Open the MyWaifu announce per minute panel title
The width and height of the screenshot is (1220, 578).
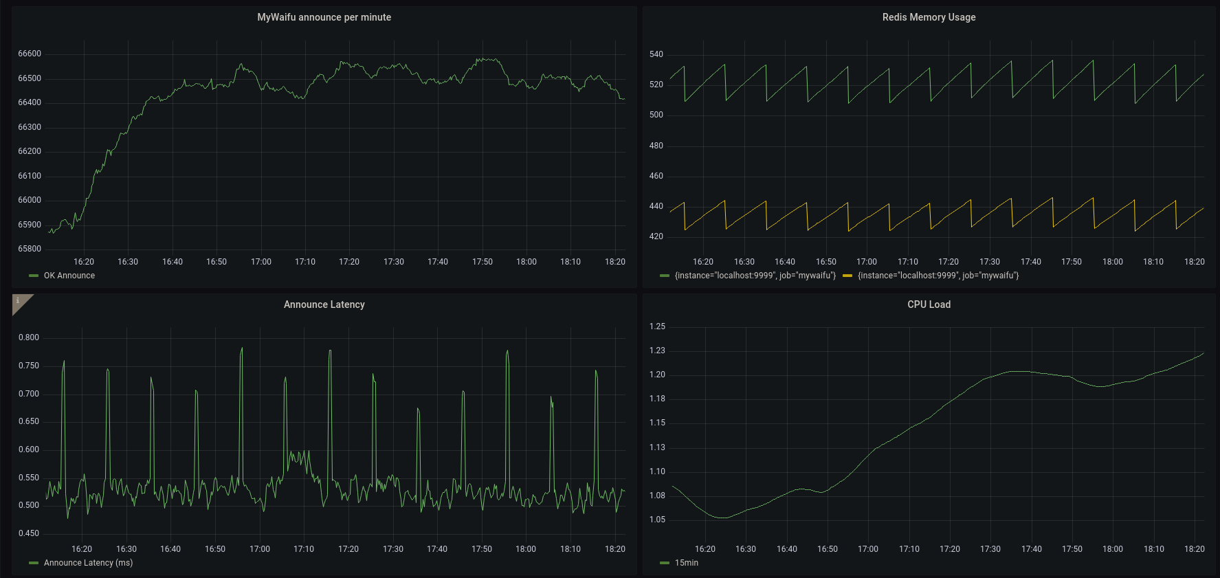coord(324,17)
